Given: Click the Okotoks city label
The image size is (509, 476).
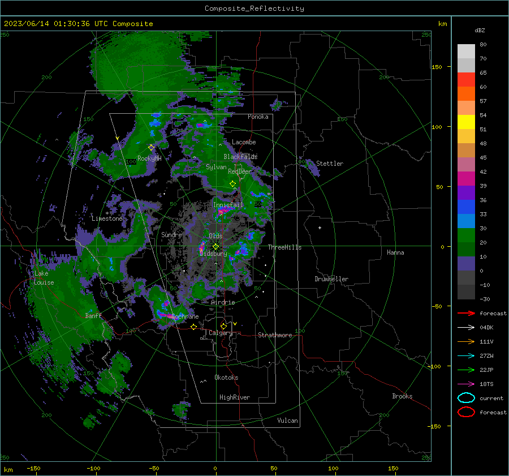Looking at the screenshot, I should tap(226, 378).
